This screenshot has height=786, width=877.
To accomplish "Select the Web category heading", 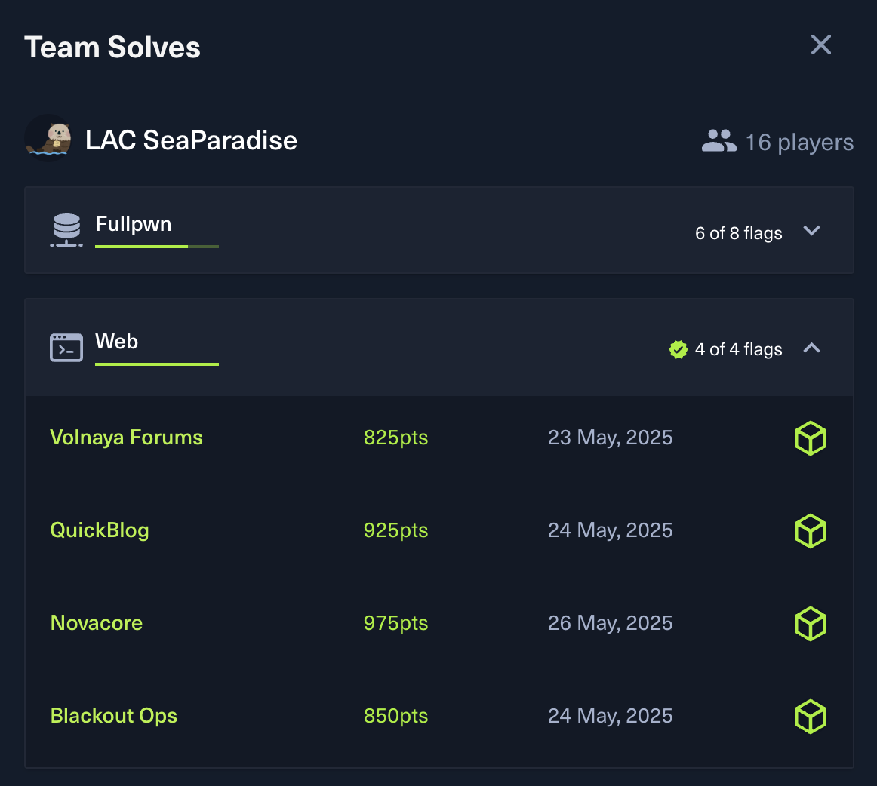I will 117,342.
